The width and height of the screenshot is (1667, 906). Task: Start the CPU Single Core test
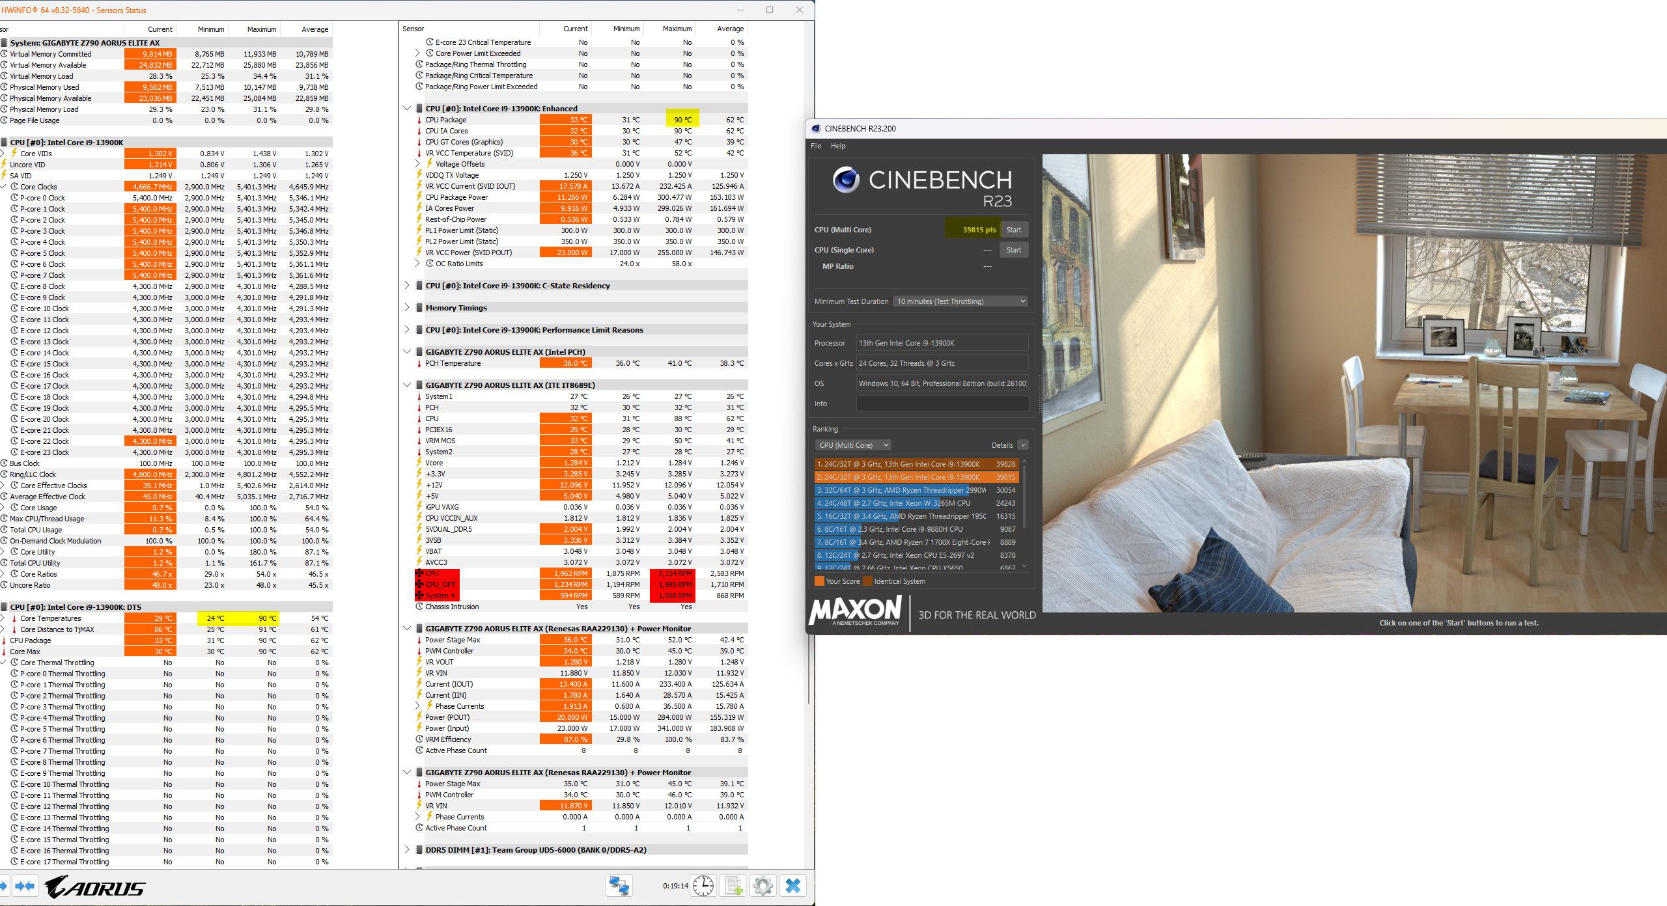[x=1013, y=250]
